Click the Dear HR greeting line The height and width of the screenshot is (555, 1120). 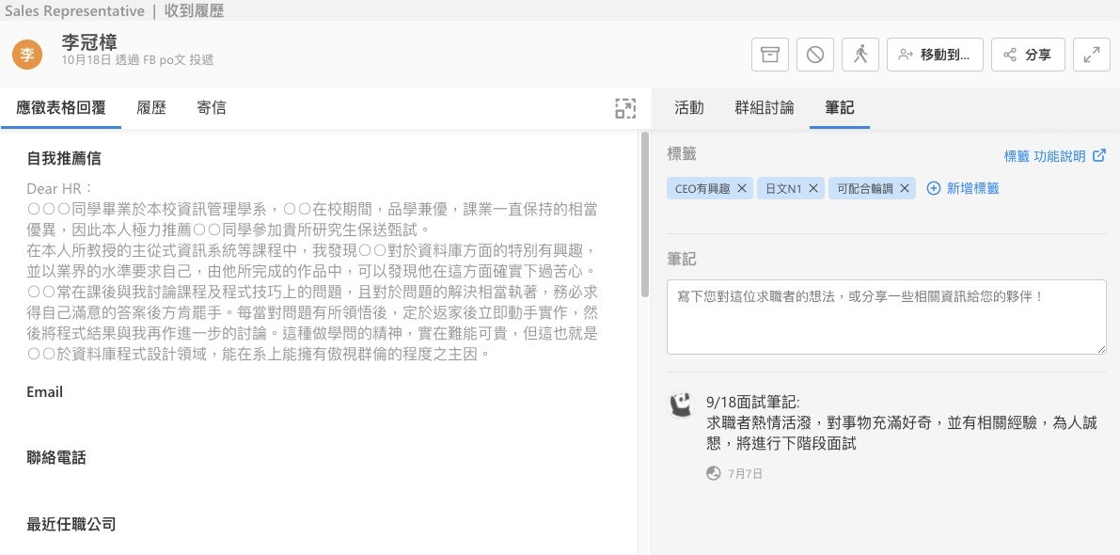59,188
